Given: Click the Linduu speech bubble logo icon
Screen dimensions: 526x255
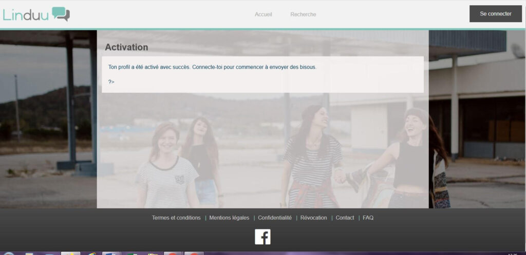Looking at the screenshot, I should 61,14.
